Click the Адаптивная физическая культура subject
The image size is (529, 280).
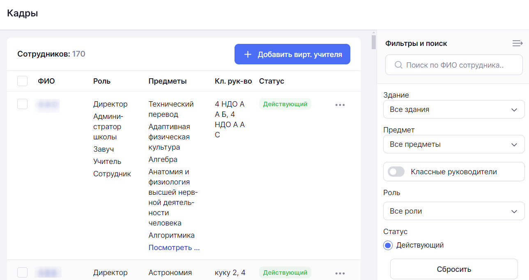click(169, 137)
